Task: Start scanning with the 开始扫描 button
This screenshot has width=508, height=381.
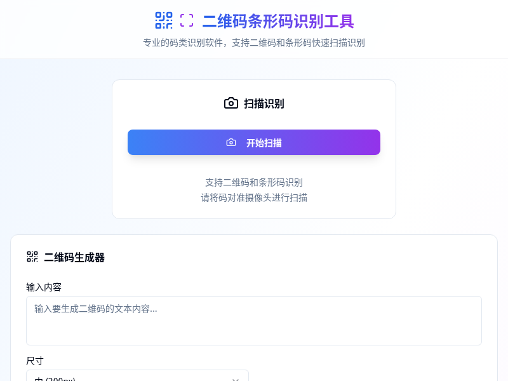Action: 254,142
